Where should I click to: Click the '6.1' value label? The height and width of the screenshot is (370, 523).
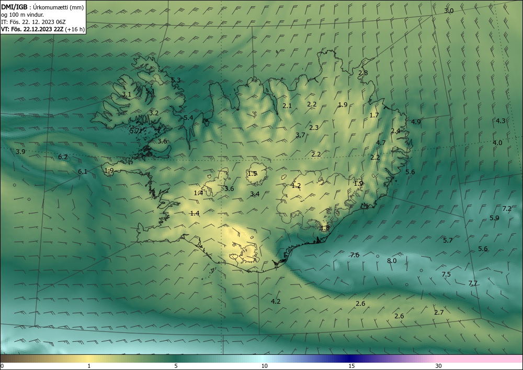coord(83,171)
